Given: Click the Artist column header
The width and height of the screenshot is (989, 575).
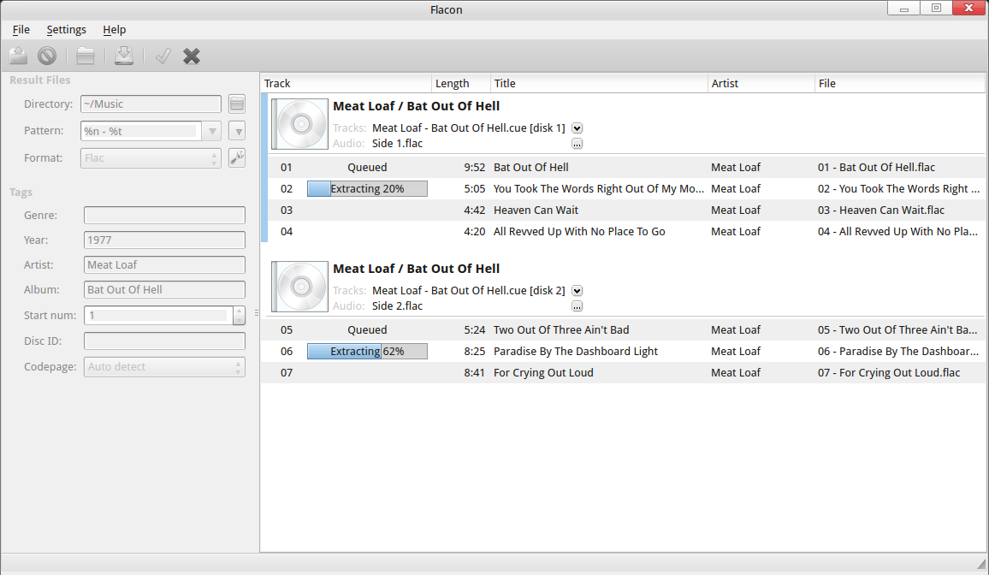Looking at the screenshot, I should [761, 83].
